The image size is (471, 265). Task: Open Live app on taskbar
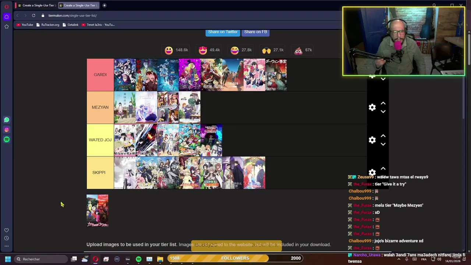(128, 259)
